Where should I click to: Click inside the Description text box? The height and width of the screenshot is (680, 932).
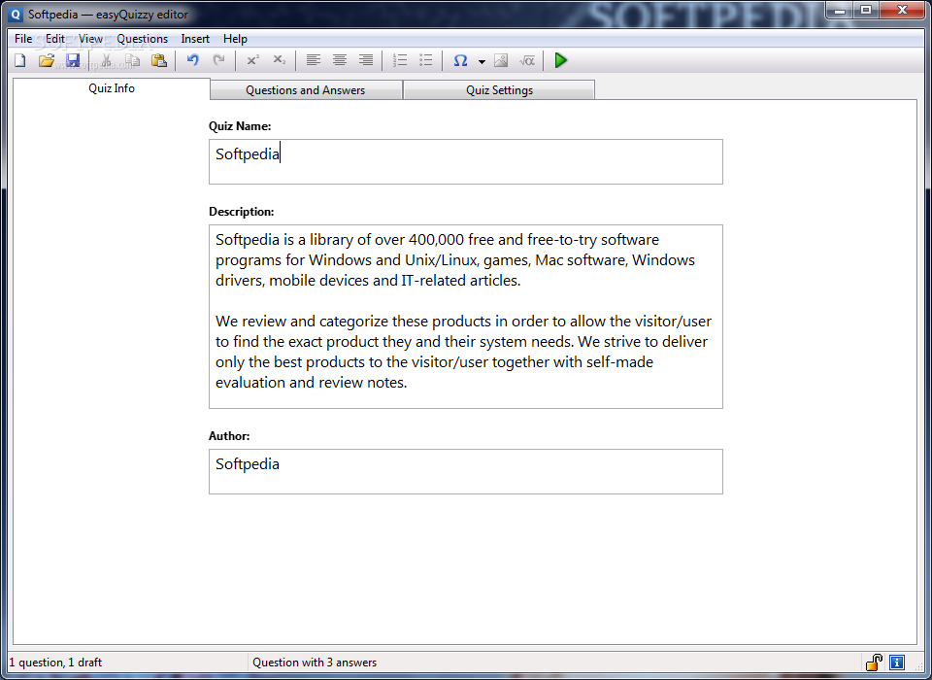coord(465,317)
